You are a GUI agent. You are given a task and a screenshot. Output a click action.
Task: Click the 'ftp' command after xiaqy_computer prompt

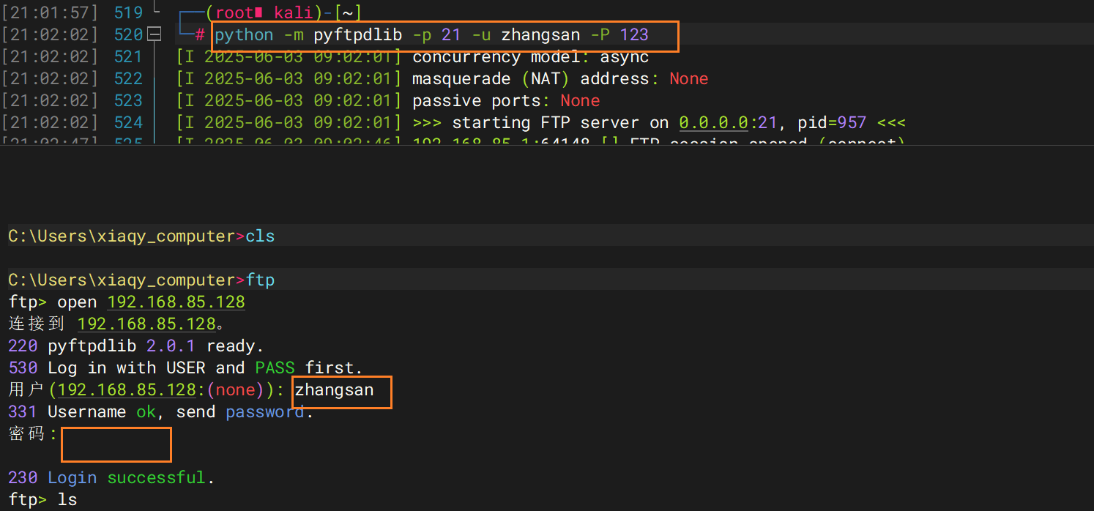(x=260, y=280)
